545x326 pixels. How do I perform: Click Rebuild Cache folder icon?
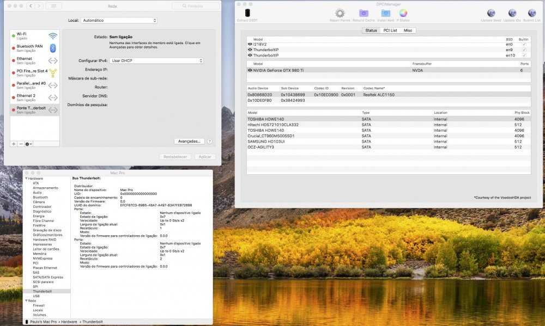point(364,13)
